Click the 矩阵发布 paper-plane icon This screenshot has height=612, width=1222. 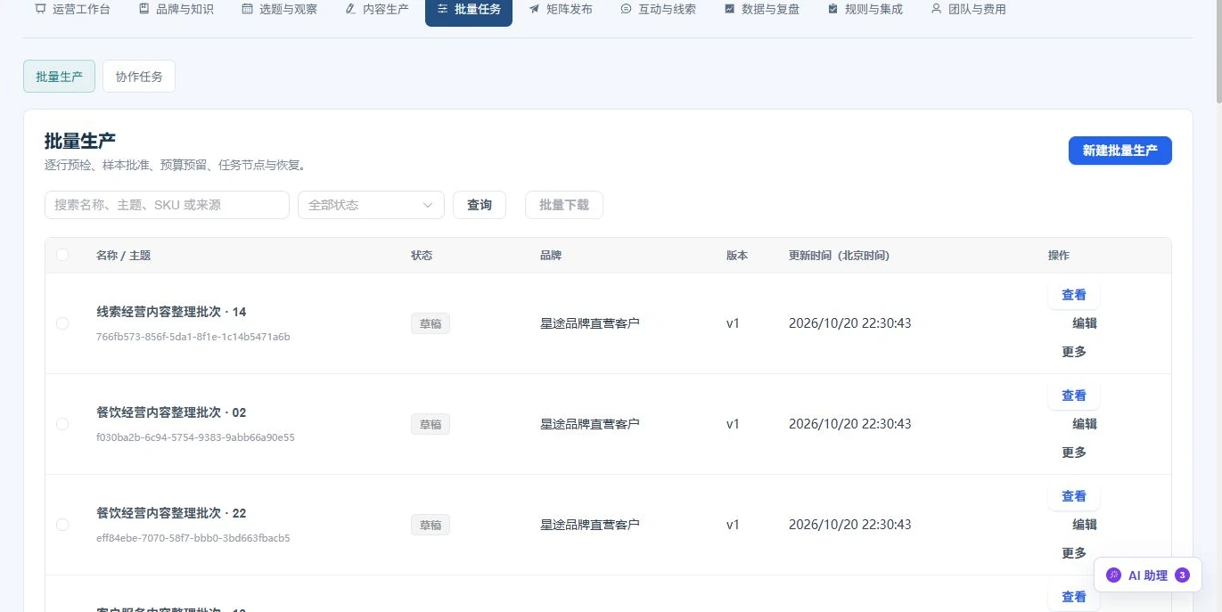(x=534, y=9)
